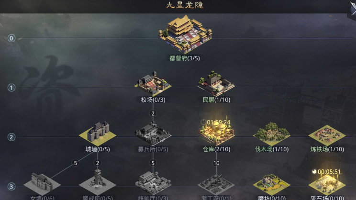
Task: Open the glowing 采石场 quarry building
Action: (x=327, y=185)
